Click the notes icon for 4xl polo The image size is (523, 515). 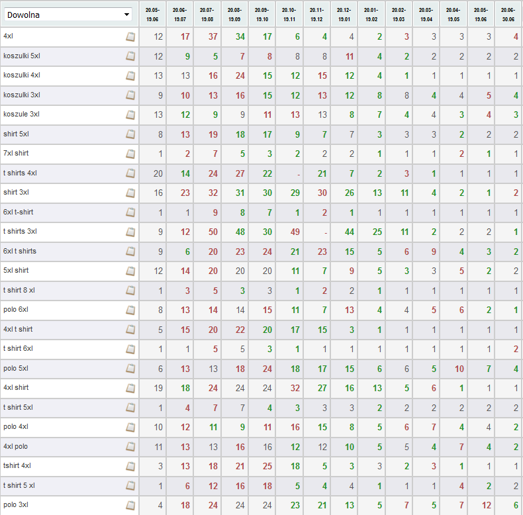130,446
